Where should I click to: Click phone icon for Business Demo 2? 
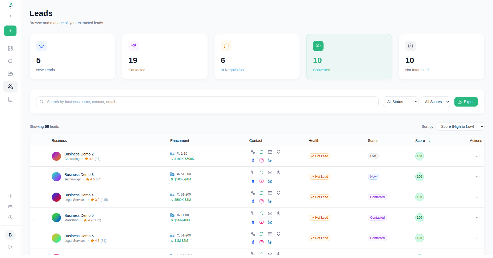pyautogui.click(x=253, y=152)
